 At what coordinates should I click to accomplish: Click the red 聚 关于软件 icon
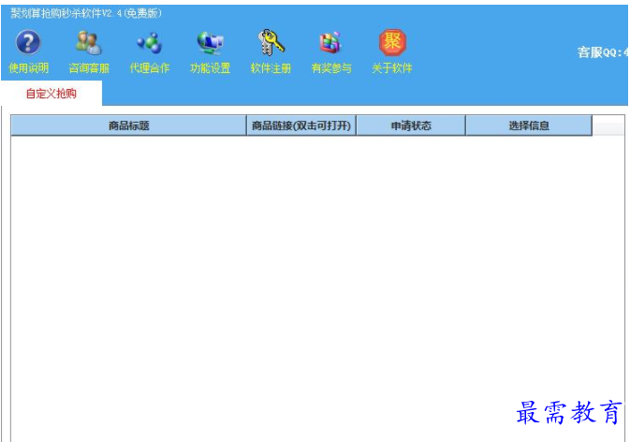[392, 42]
